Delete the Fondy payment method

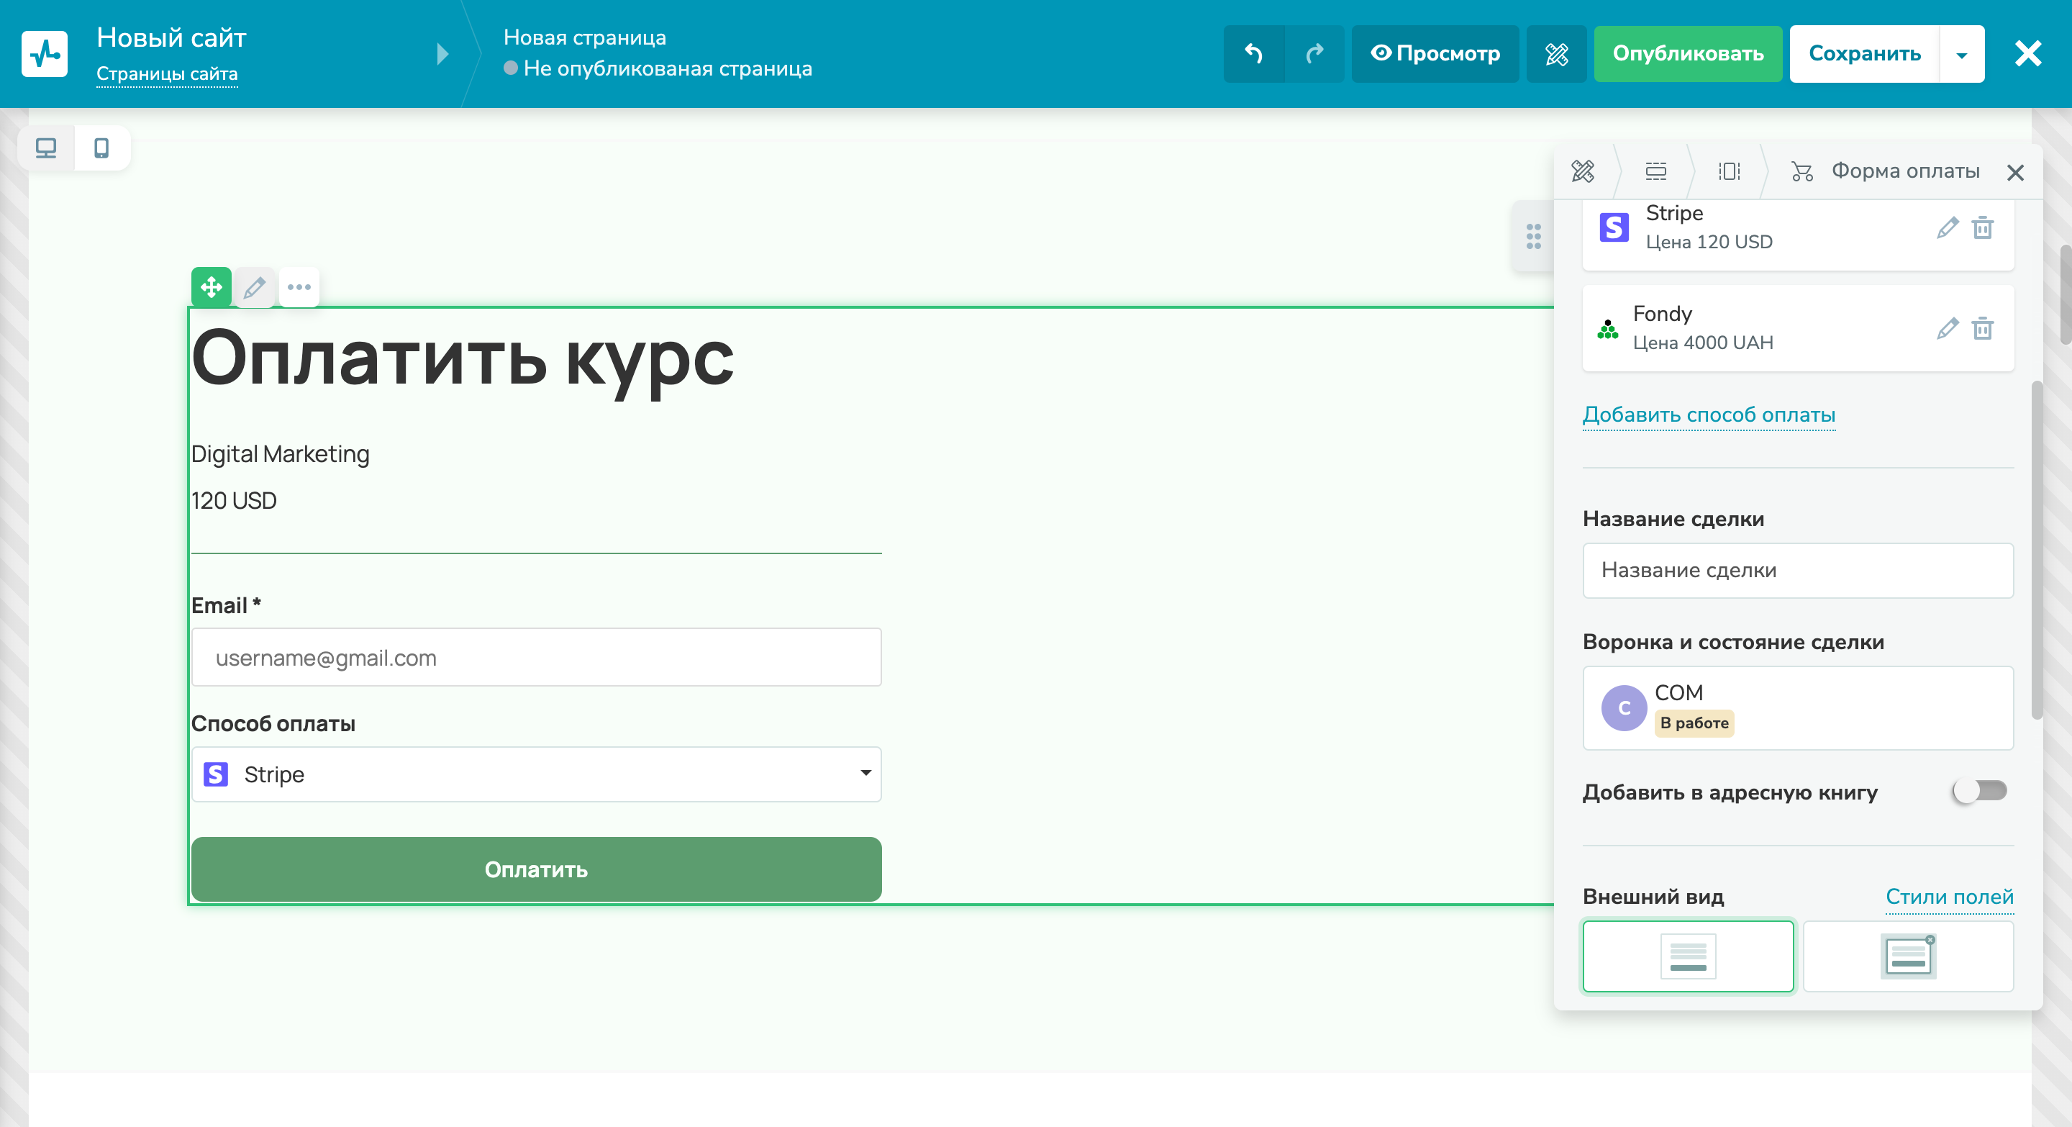tap(1984, 328)
